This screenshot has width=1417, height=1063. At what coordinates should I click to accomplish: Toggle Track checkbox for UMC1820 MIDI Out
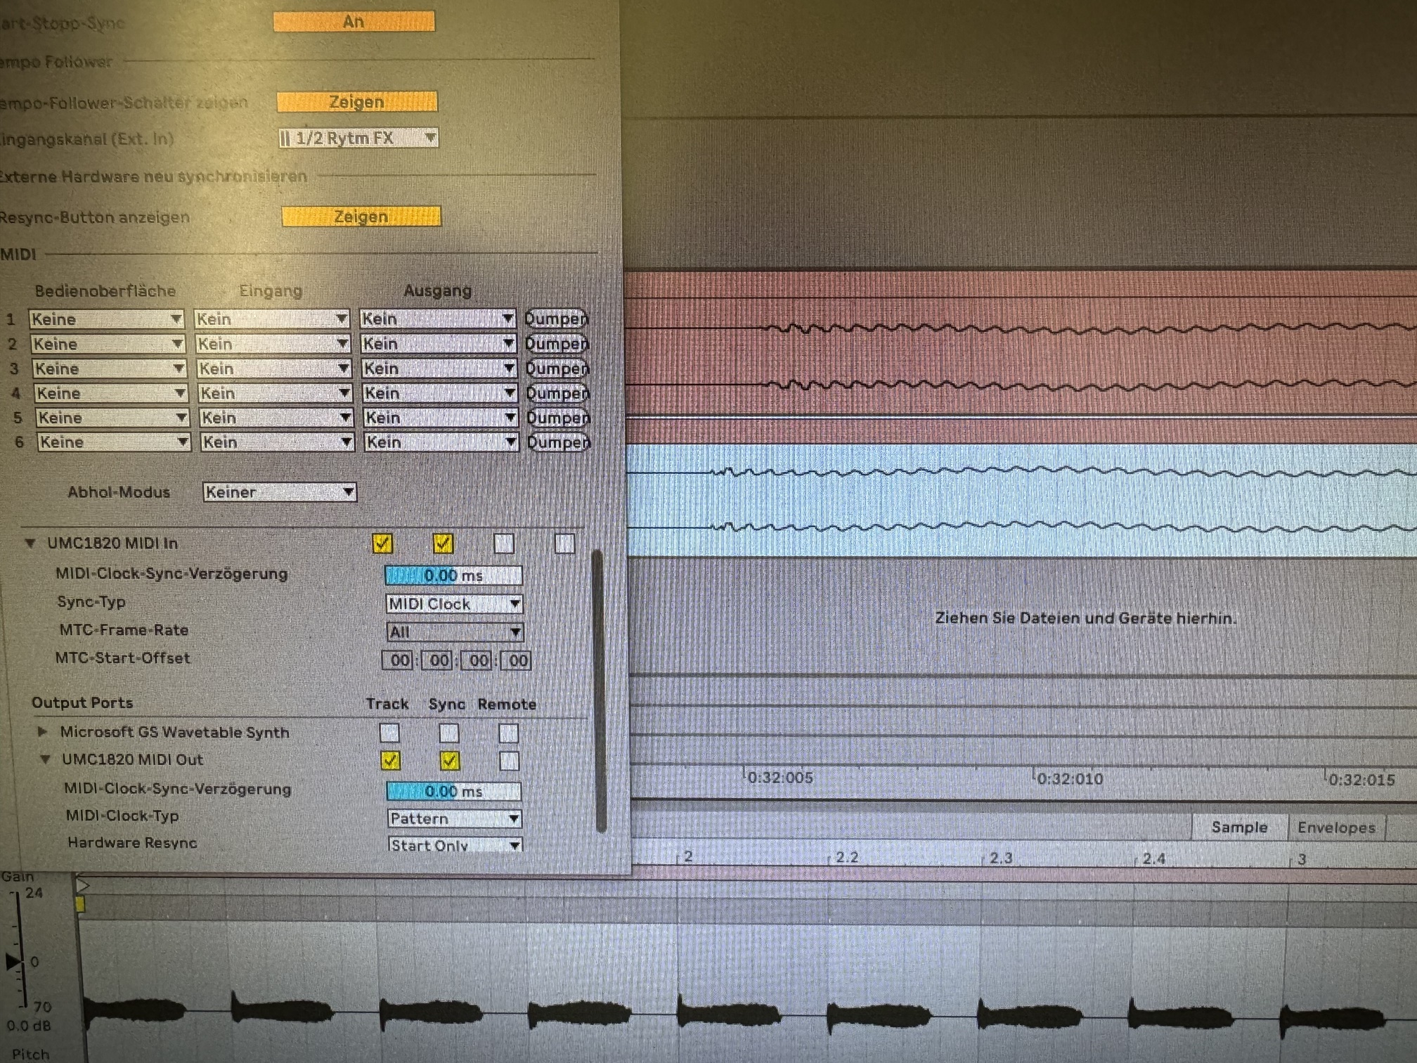tap(390, 761)
